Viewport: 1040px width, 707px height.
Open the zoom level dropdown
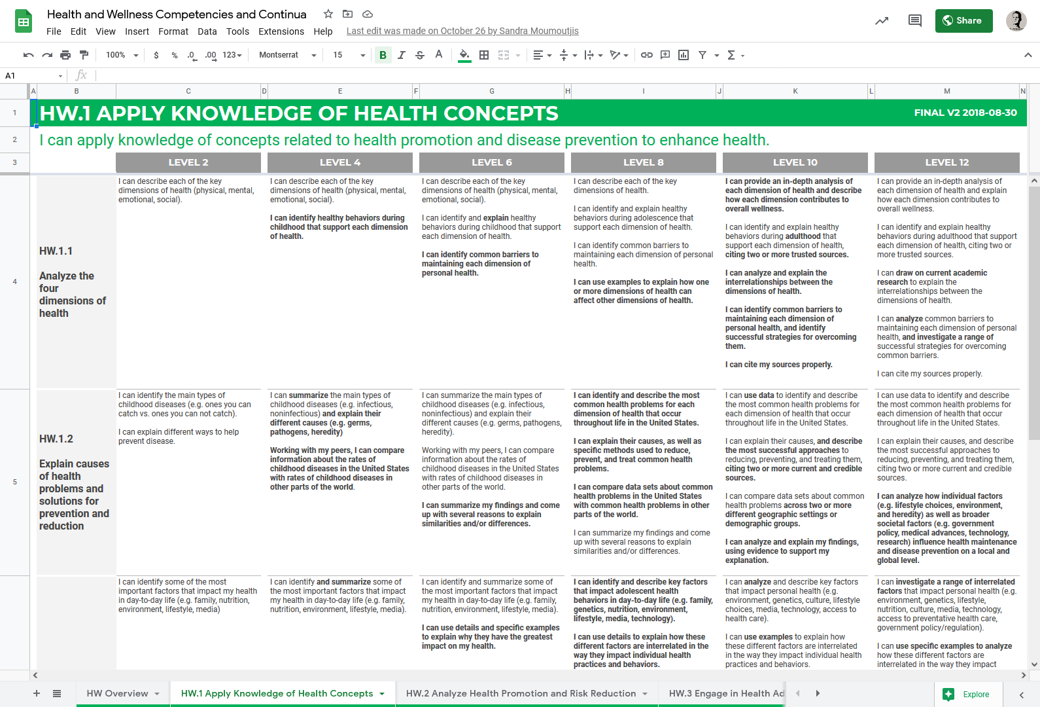122,55
